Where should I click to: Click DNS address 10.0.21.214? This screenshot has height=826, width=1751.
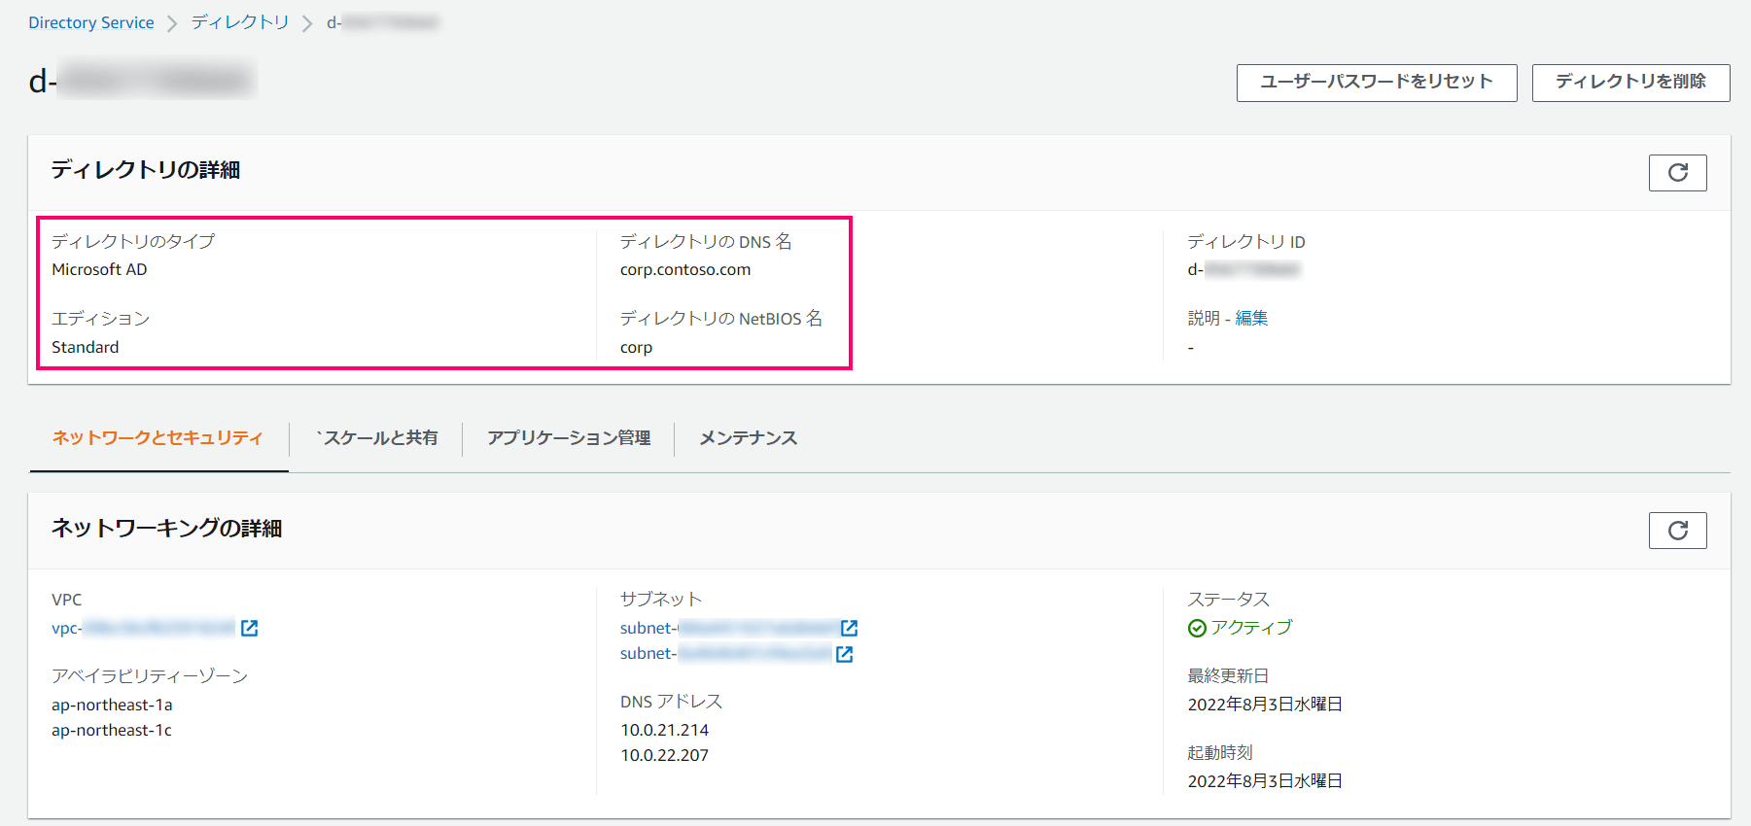coord(665,730)
